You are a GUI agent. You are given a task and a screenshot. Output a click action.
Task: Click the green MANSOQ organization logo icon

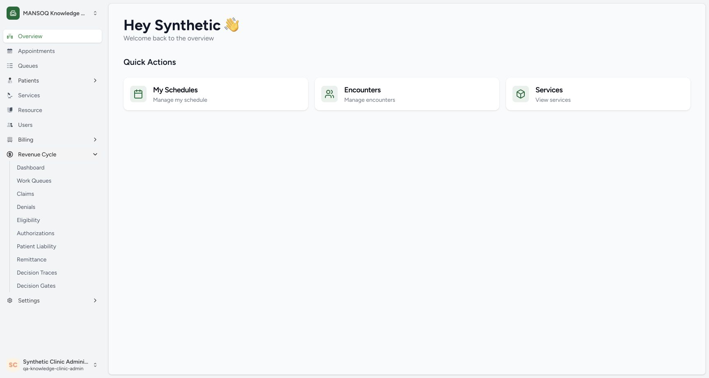coord(13,13)
